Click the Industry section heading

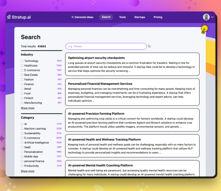tap(27, 55)
